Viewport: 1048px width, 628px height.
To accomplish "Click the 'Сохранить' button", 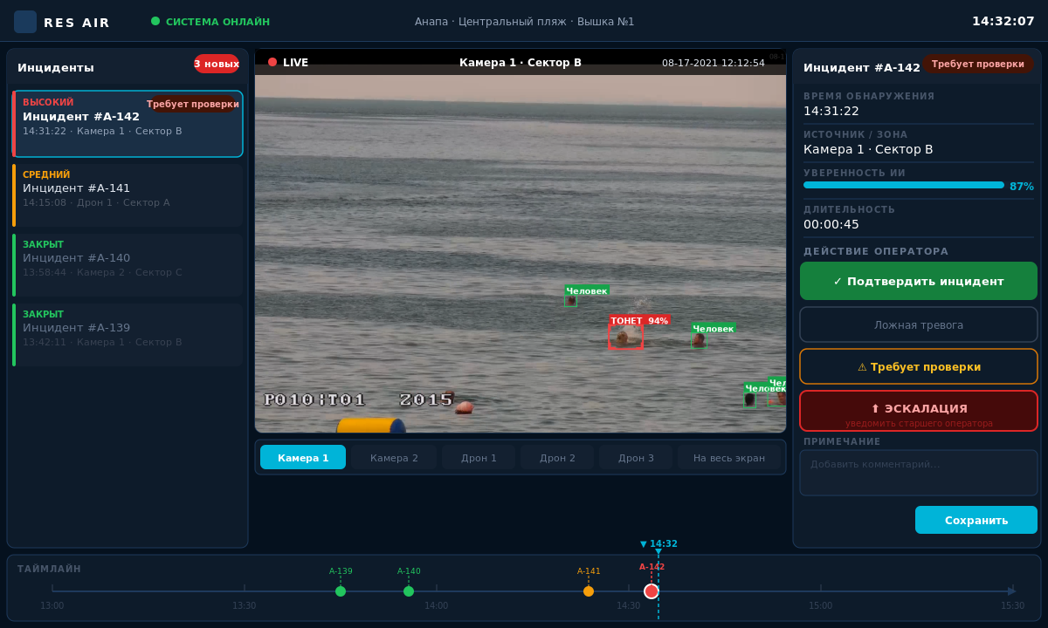I will (976, 520).
